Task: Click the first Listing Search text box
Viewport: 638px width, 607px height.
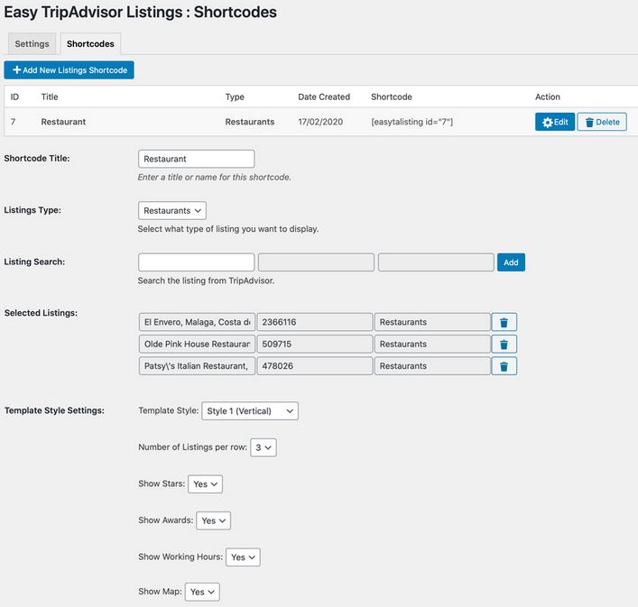Action: point(197,262)
